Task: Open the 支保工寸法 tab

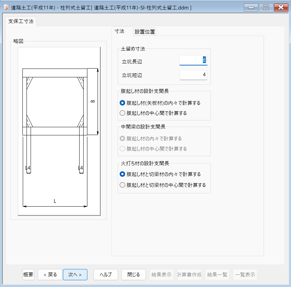Action: [21, 21]
